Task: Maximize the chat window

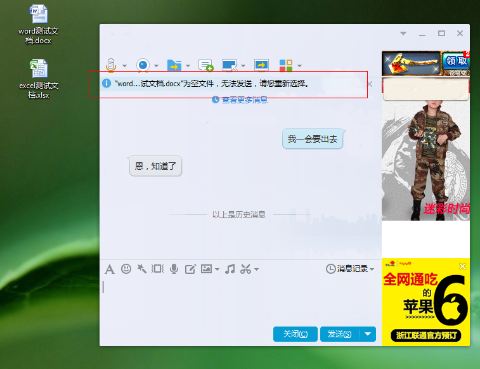Action: [441, 34]
